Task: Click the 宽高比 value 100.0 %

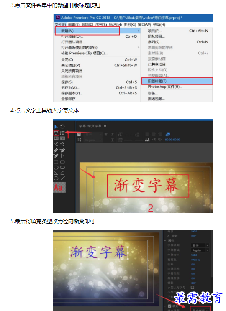Action: tap(195, 260)
